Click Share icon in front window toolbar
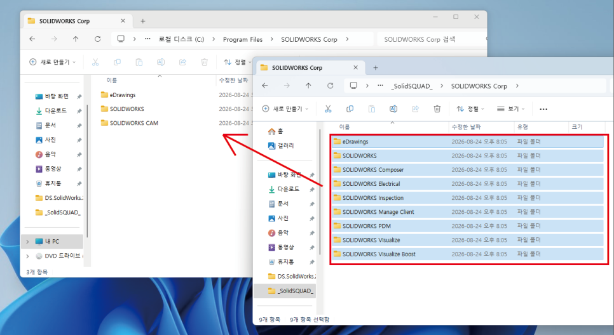This screenshot has width=614, height=335. (416, 109)
